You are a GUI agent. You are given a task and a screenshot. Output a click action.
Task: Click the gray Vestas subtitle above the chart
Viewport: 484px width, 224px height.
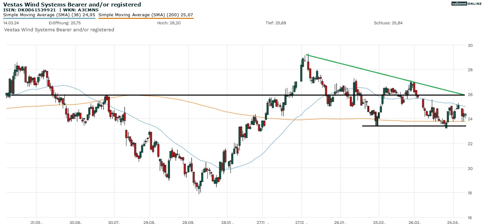(59, 30)
